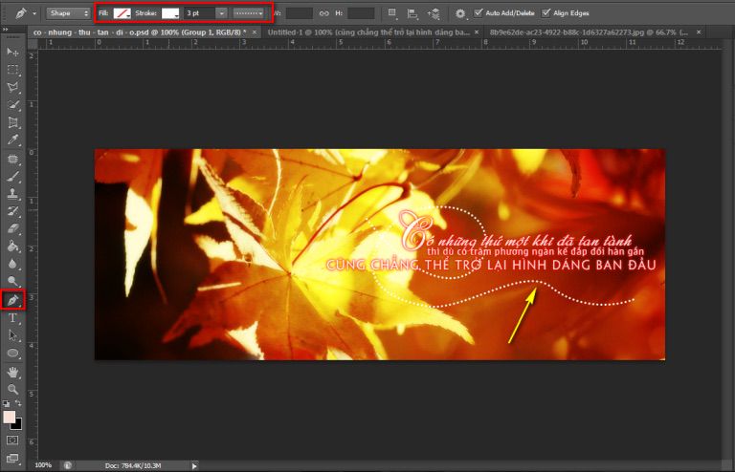Open the stroke width 3 pt dropdown

[221, 13]
